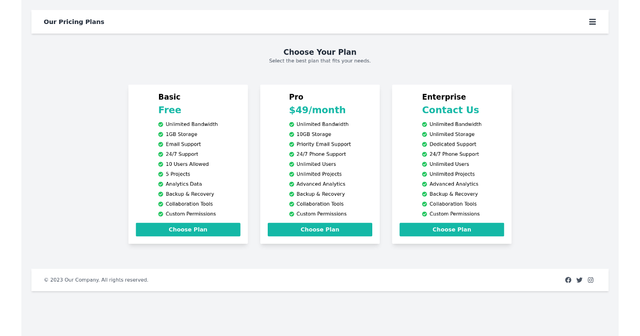Click the Our Pricing Plans header title
The height and width of the screenshot is (336, 640).
74,22
